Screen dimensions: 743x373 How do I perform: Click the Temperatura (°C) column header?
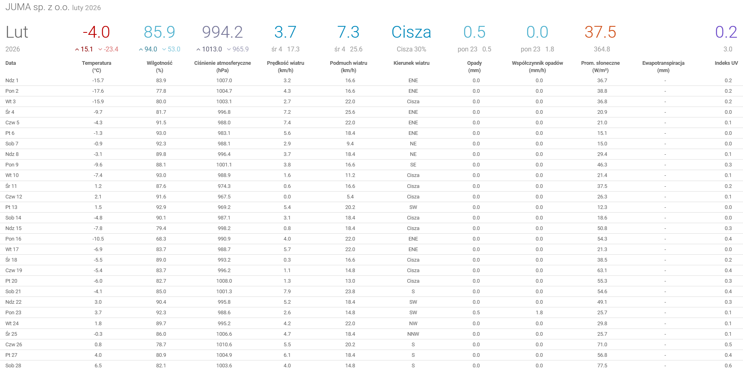point(97,66)
